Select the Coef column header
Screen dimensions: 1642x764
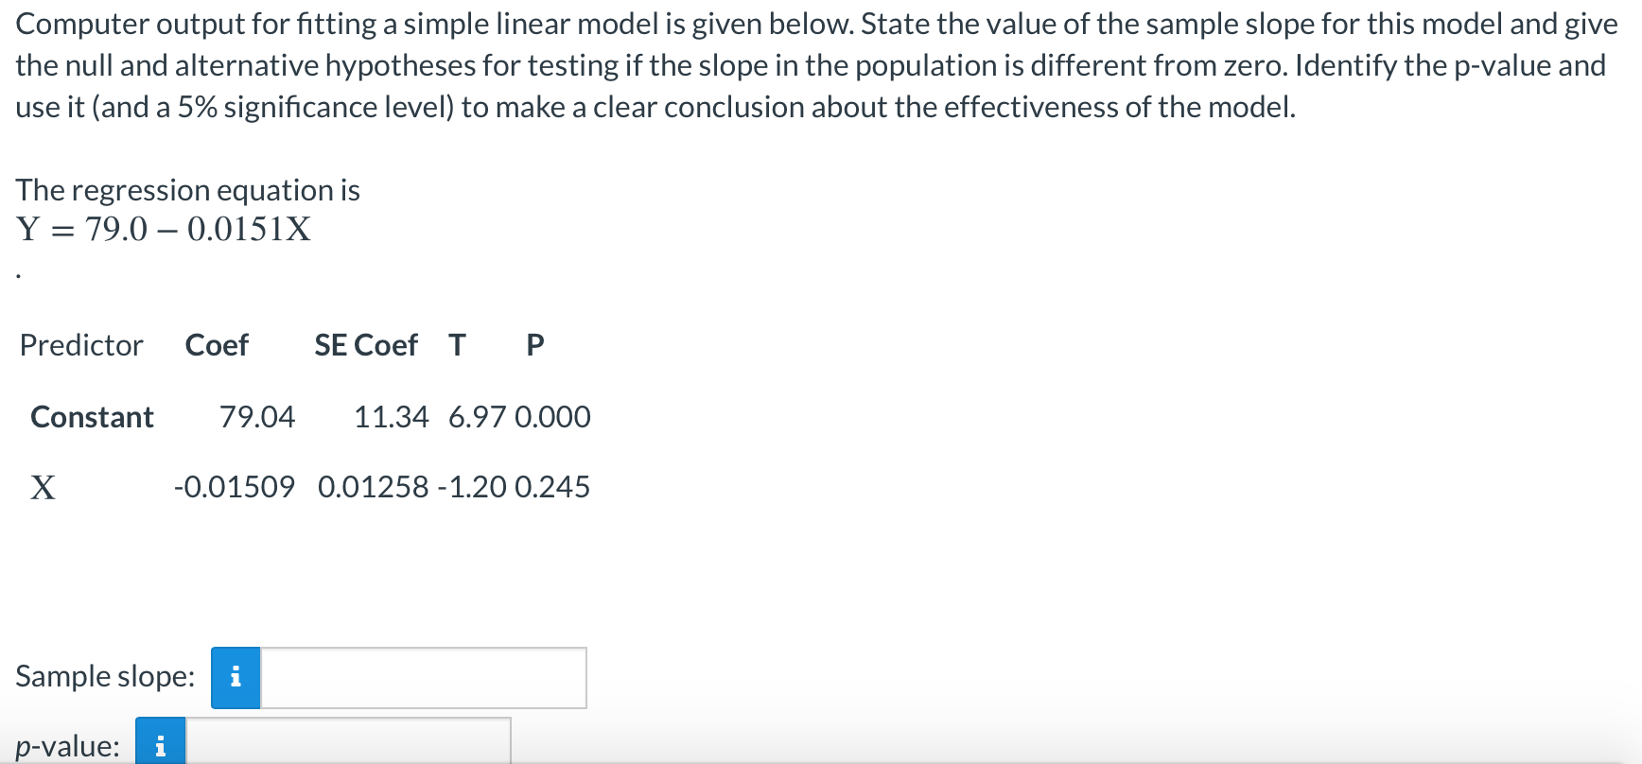(217, 345)
